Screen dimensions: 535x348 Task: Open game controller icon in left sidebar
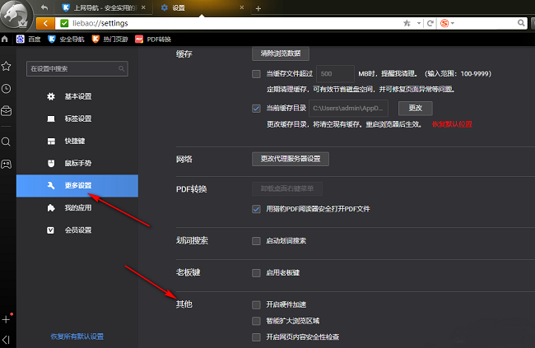[6, 165]
